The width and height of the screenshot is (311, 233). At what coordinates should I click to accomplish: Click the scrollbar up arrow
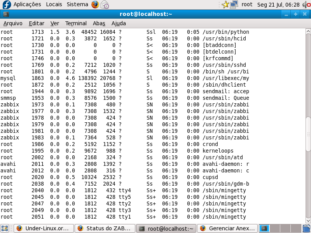(308, 31)
